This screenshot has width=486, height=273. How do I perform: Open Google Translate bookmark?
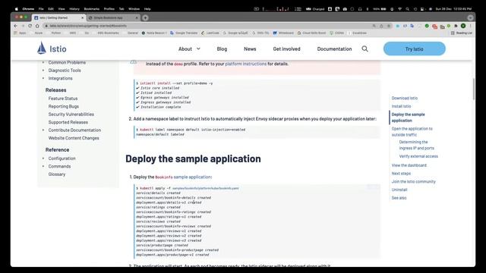pyautogui.click(x=184, y=33)
